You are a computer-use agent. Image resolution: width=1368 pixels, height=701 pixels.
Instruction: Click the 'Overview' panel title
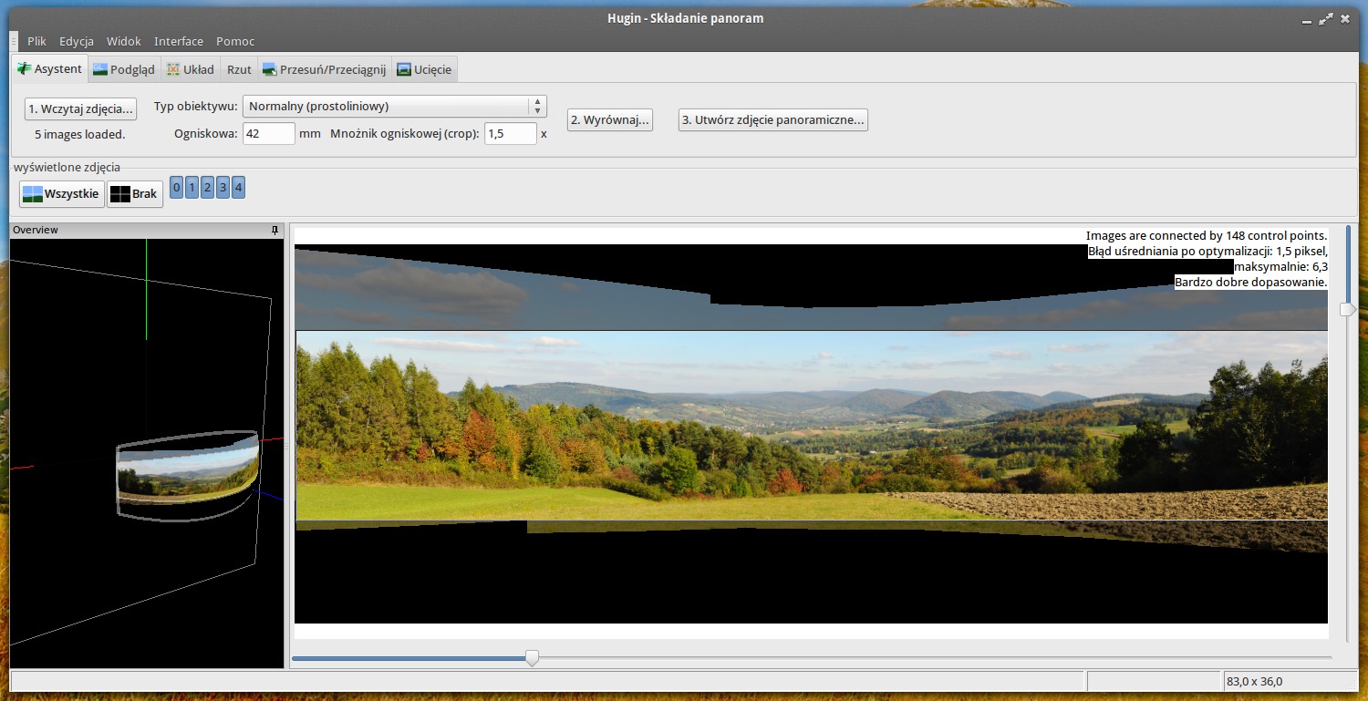36,231
